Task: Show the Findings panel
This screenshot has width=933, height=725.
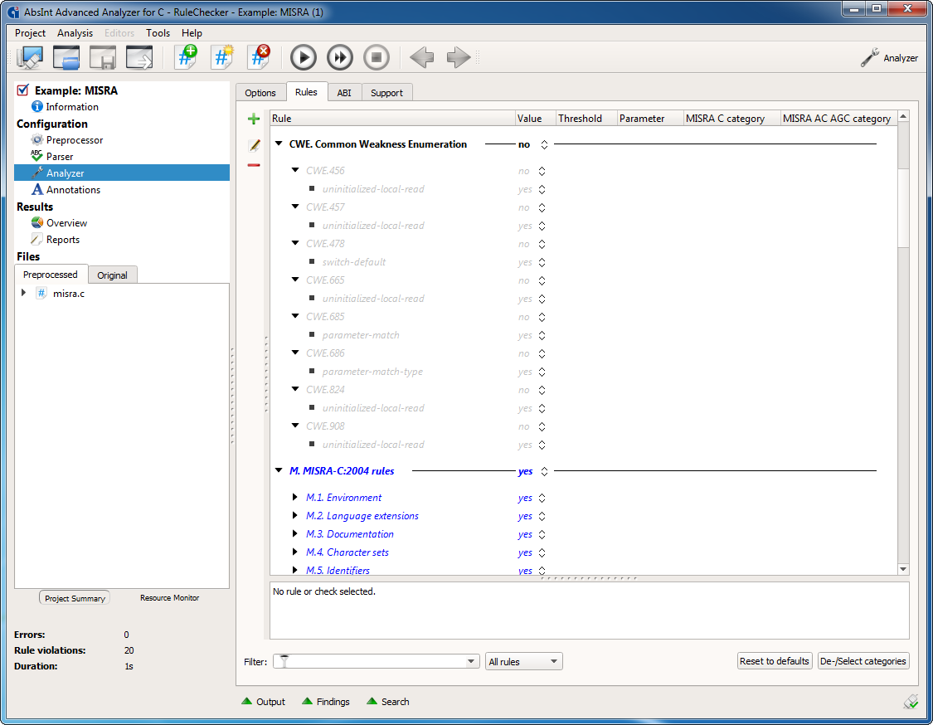Action: [325, 702]
